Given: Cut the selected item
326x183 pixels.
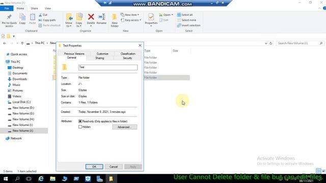Looking at the screenshot, I should tap(43, 15).
